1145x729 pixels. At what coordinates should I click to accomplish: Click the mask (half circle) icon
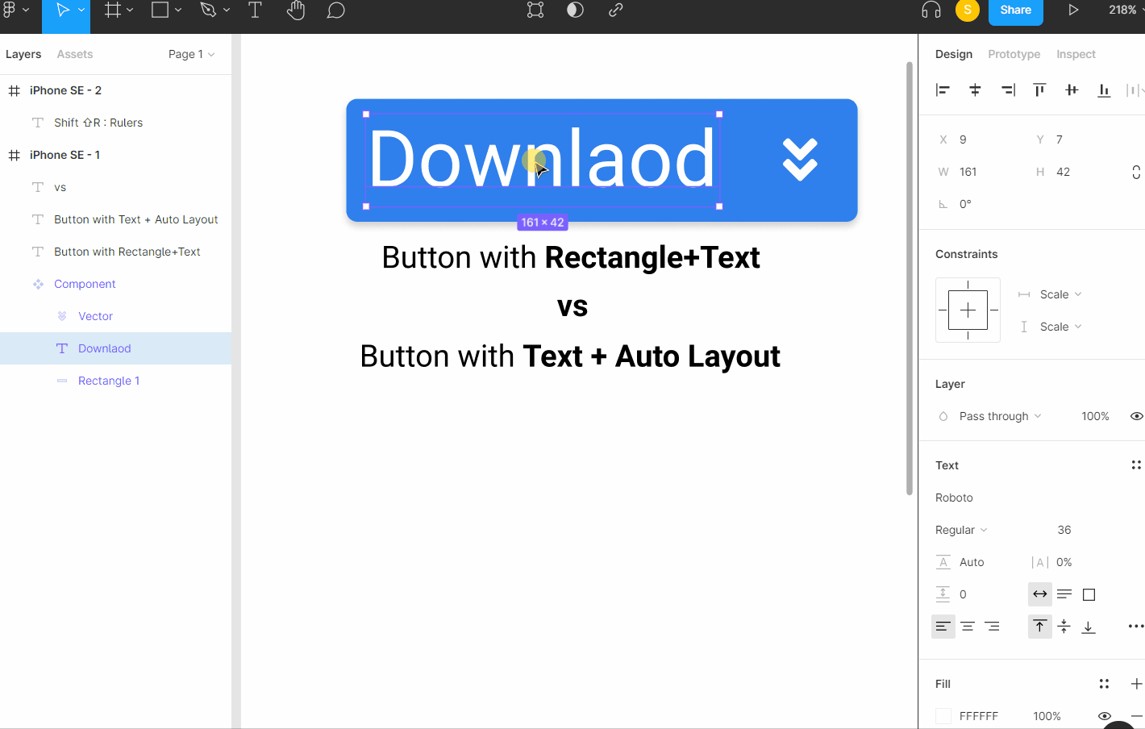coord(575,10)
